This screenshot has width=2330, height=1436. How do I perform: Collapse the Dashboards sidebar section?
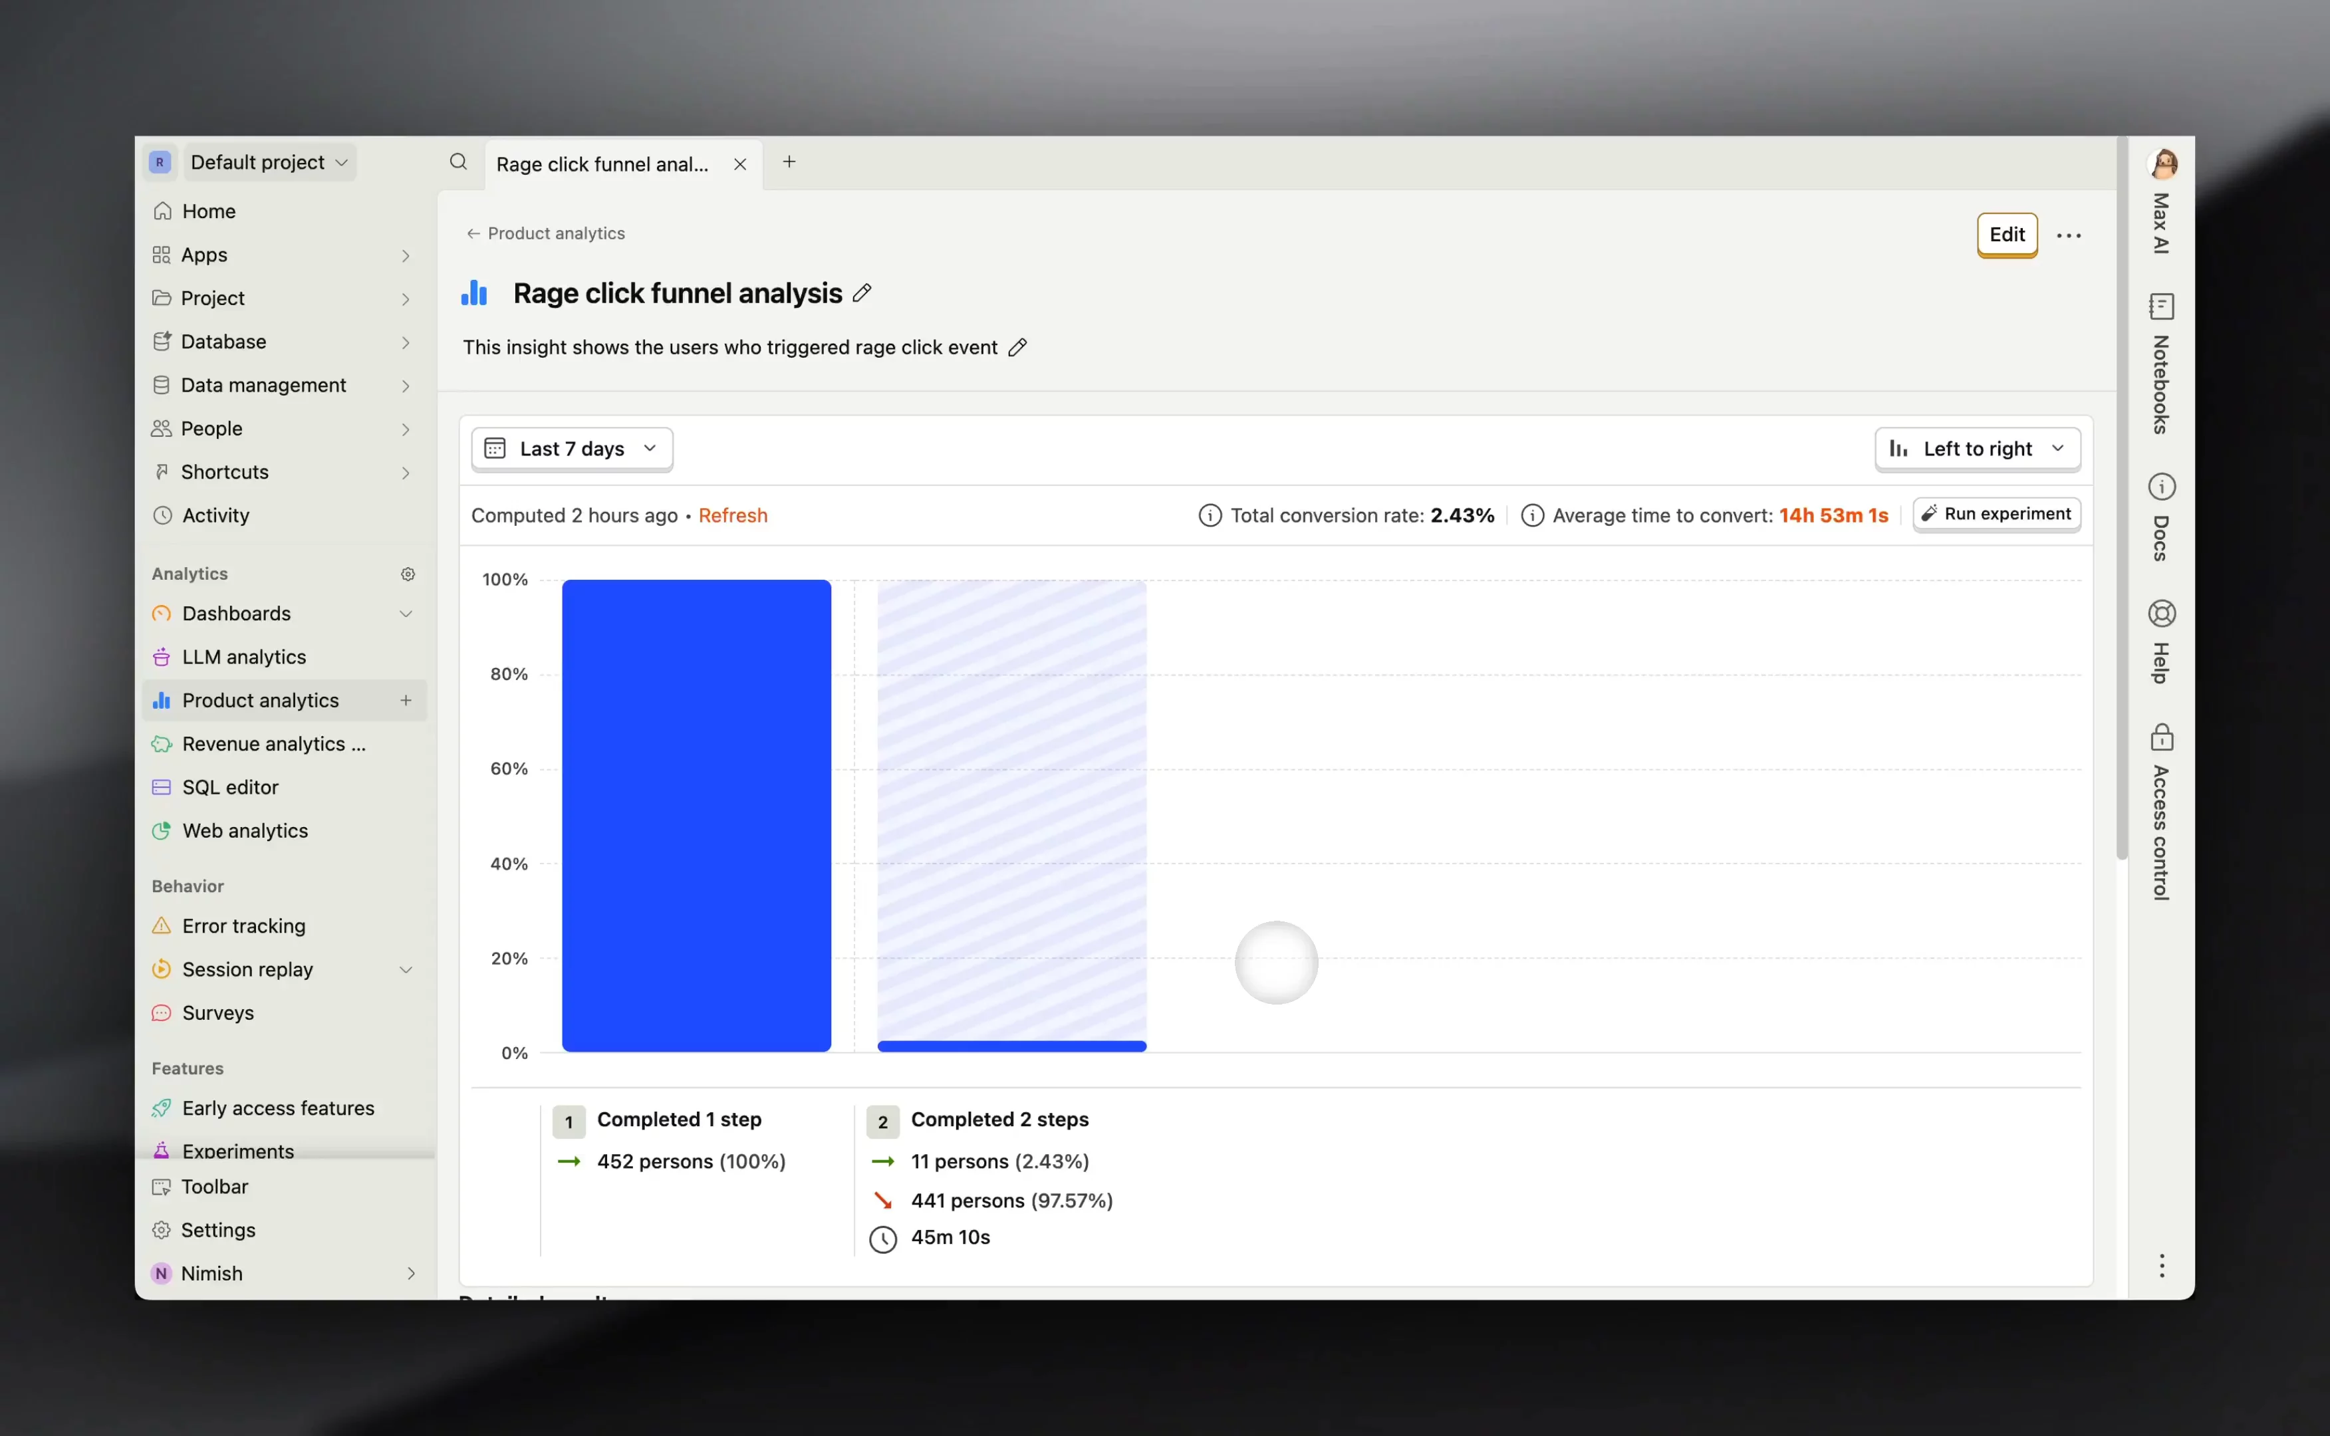406,614
